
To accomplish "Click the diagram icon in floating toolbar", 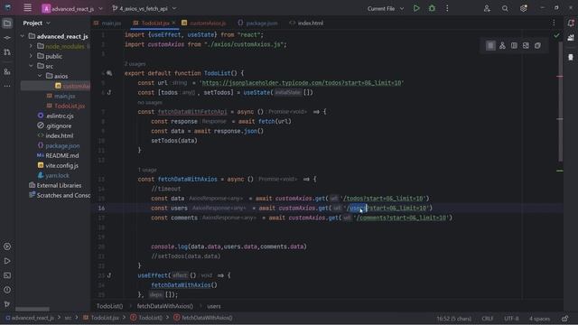I will [502, 46].
